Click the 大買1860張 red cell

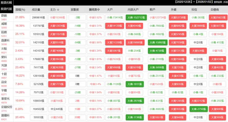[x=57, y=76]
